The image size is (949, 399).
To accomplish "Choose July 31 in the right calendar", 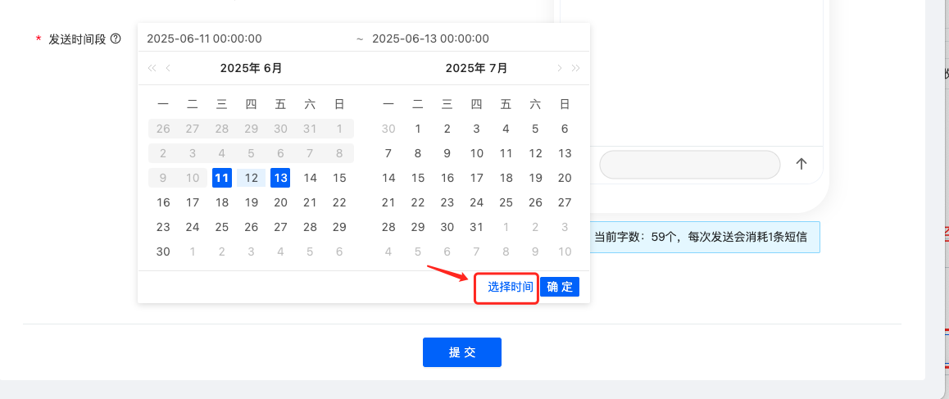I will coord(476,227).
